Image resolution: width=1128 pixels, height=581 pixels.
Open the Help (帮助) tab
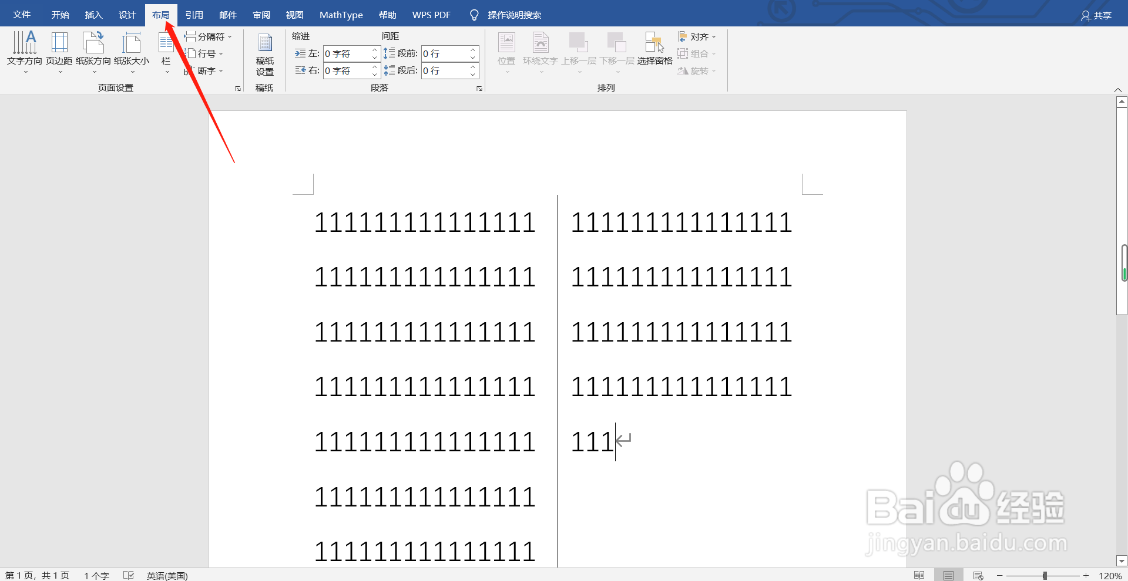click(x=387, y=15)
